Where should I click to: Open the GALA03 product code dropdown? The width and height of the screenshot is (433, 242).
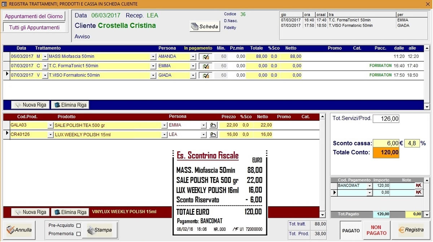click(50, 125)
